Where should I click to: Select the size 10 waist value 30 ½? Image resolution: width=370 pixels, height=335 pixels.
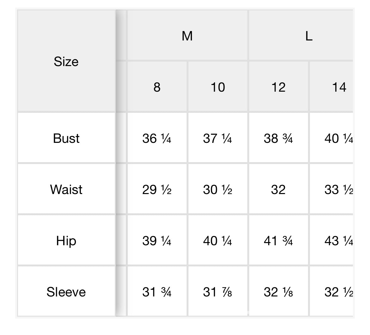(x=218, y=189)
